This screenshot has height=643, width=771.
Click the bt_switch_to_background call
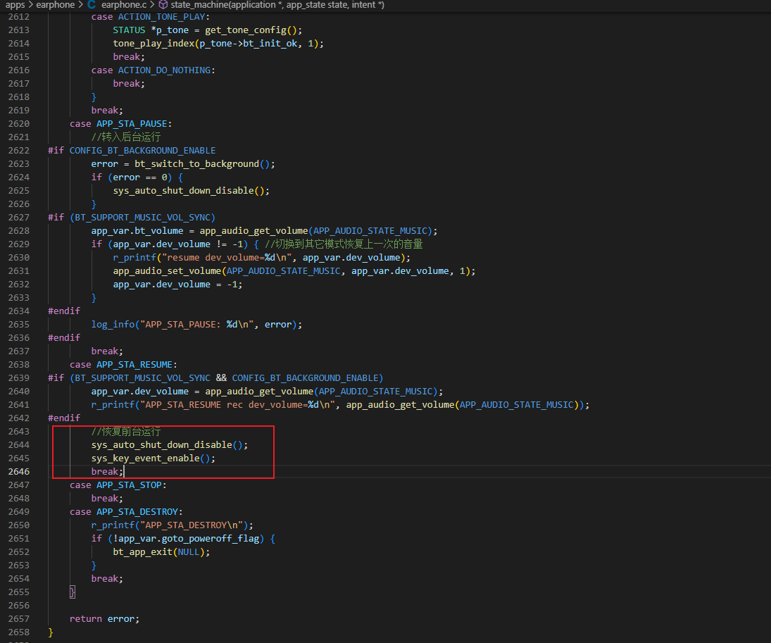point(196,163)
